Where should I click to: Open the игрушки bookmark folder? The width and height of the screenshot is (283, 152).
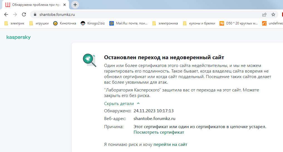click(39, 23)
